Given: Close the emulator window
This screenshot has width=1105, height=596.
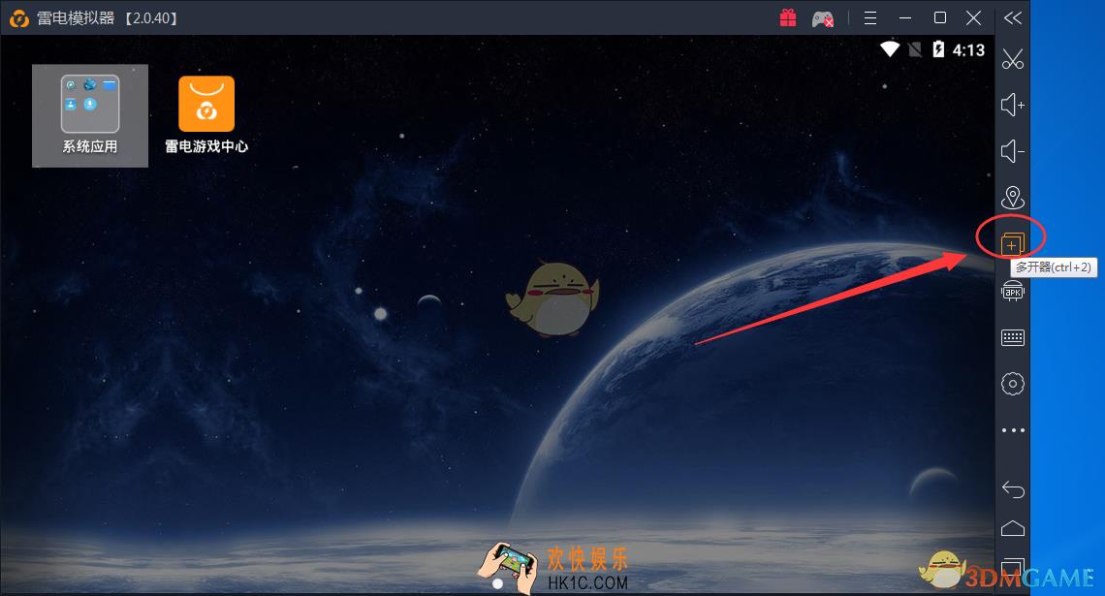Looking at the screenshot, I should pos(974,17).
